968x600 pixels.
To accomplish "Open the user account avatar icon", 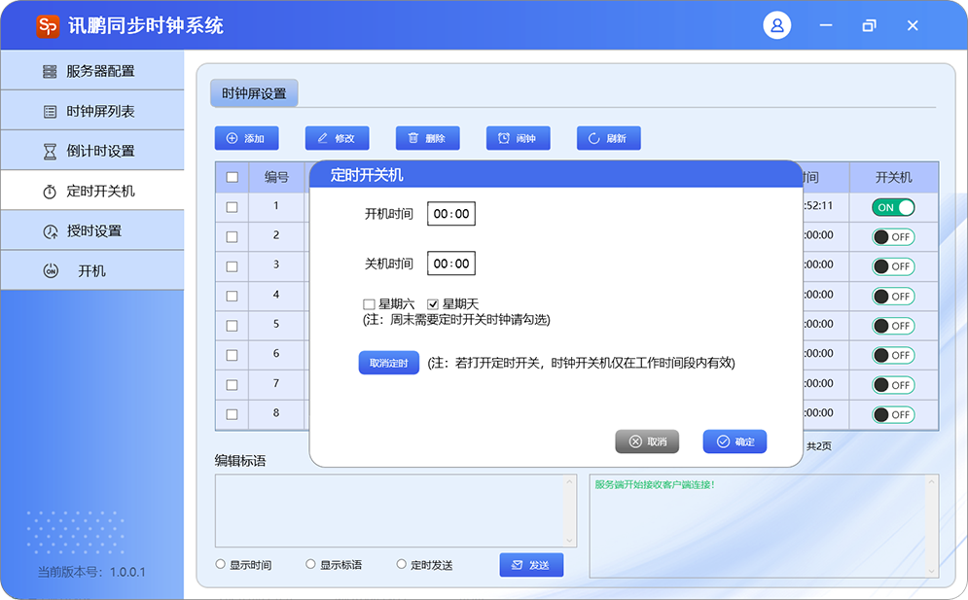I will 776,25.
